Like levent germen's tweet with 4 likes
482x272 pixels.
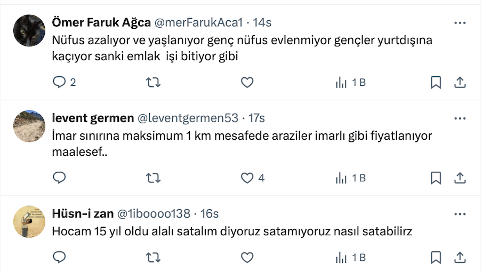pos(247,178)
